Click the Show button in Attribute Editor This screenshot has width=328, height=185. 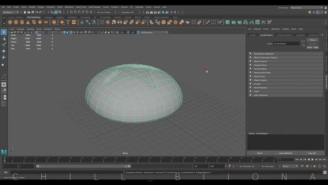click(x=310, y=47)
